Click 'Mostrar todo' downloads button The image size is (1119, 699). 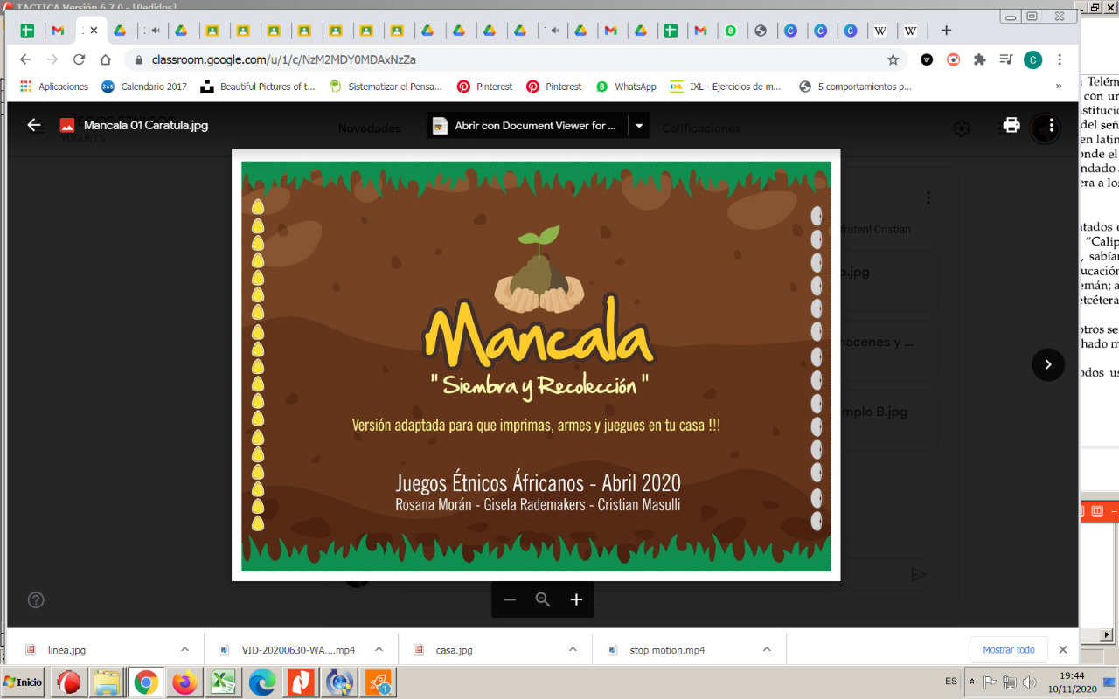tap(1008, 649)
